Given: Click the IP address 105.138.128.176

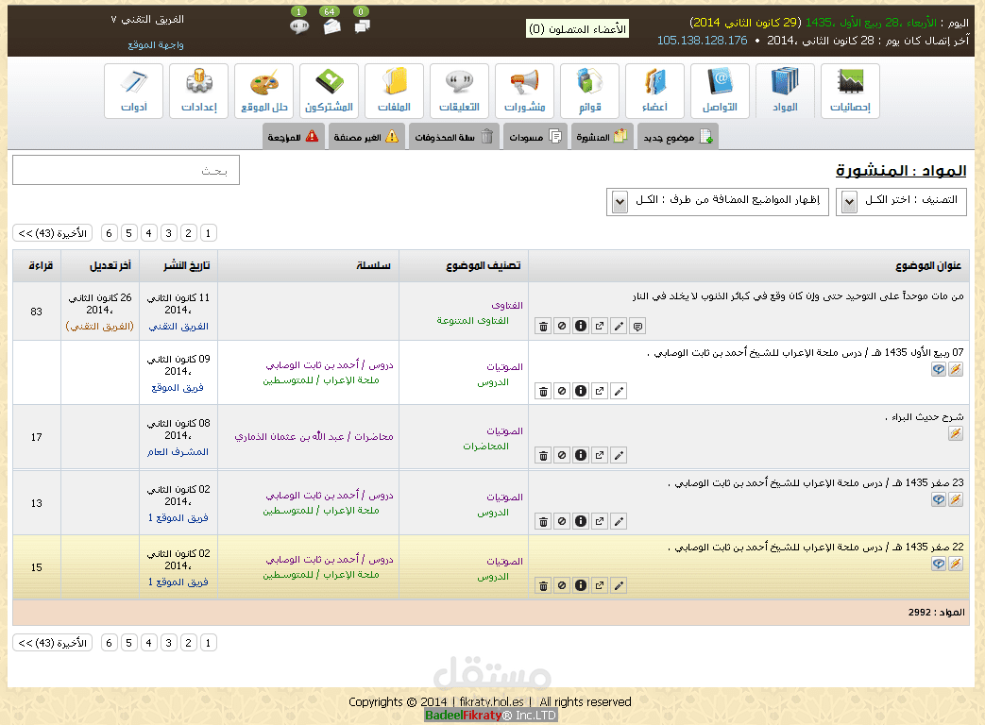Looking at the screenshot, I should tap(703, 41).
